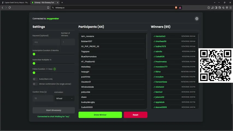This screenshot has width=233, height=131.
Task: Toggle the browser sidebar panel icon
Action: click(x=216, y=8)
